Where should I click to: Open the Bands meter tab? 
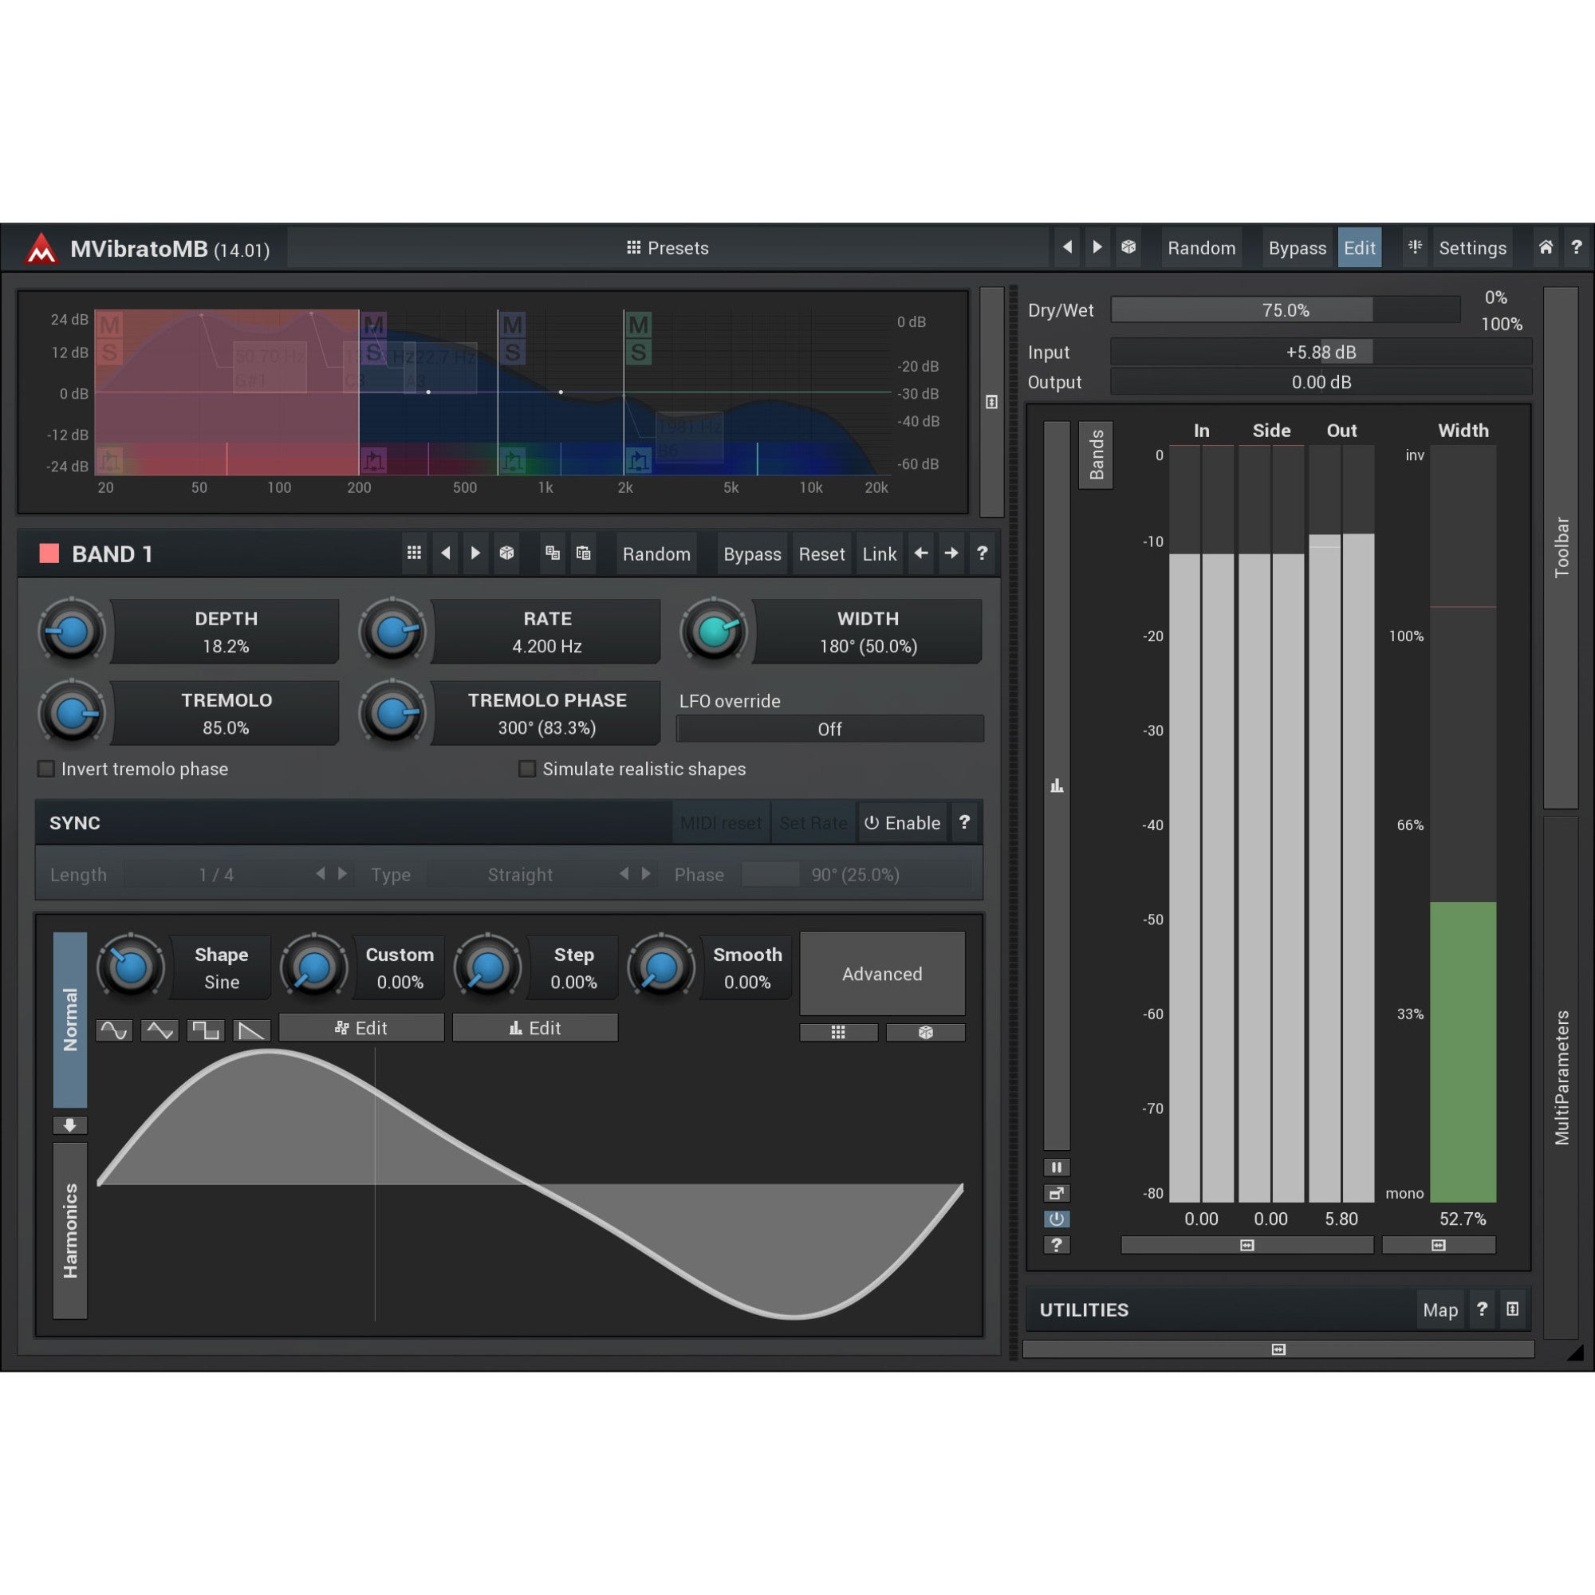(x=1096, y=455)
